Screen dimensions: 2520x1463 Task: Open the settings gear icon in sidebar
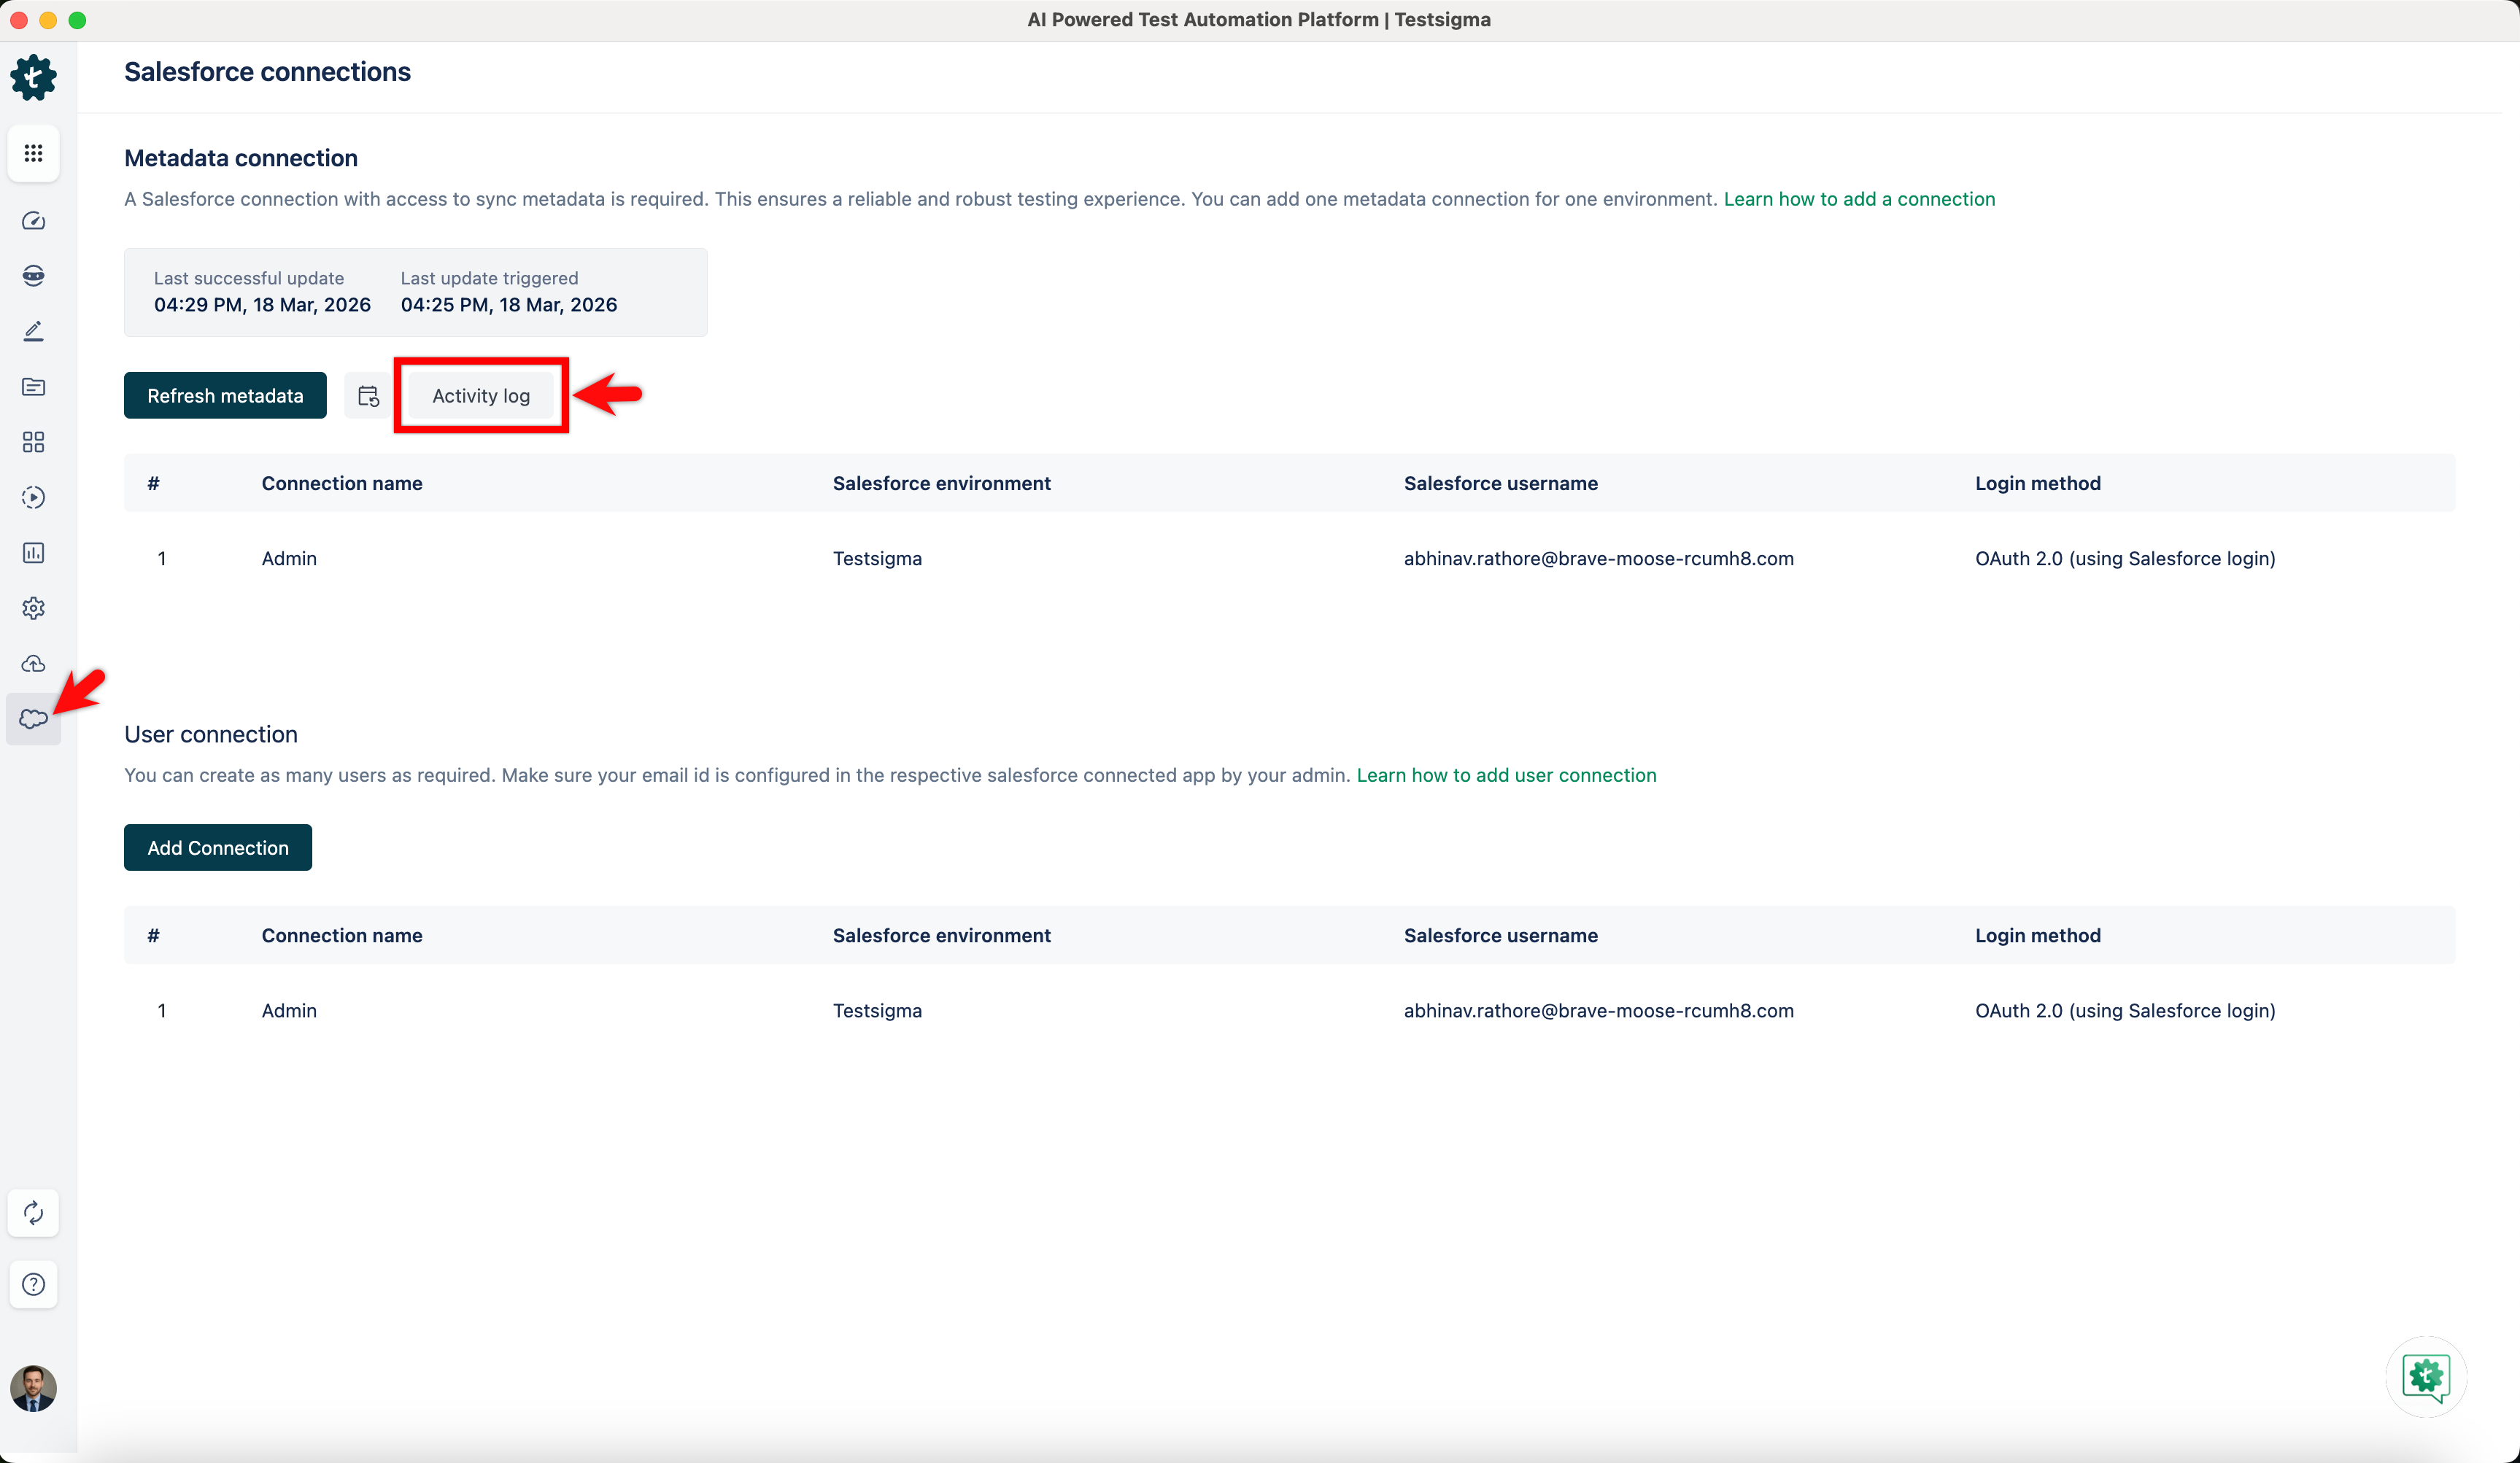point(33,608)
